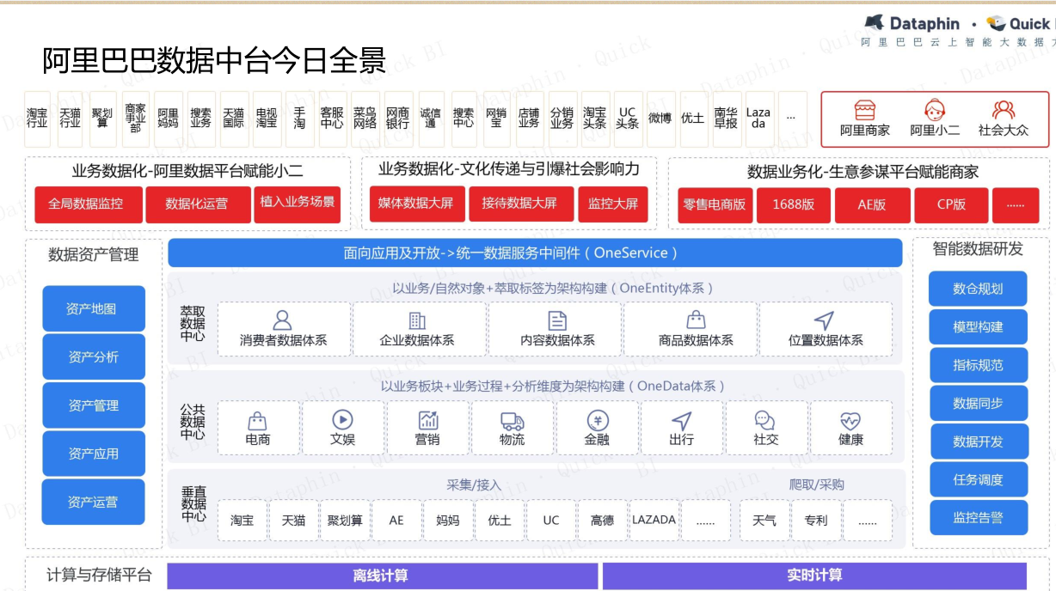Click the LAZADA source box

pyautogui.click(x=654, y=521)
